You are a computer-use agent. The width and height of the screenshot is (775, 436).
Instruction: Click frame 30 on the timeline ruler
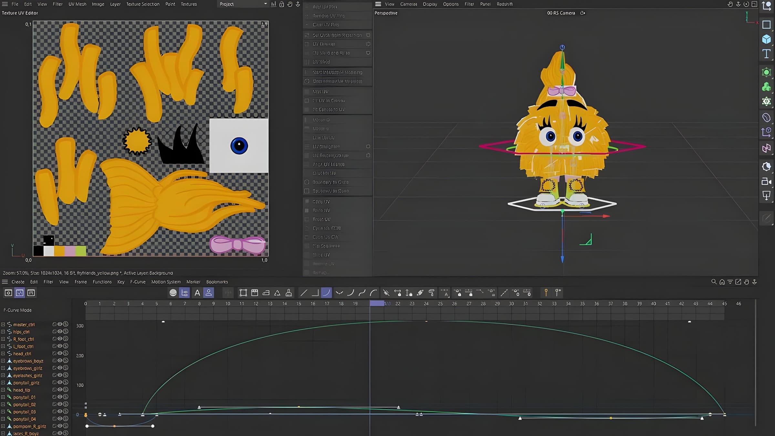511,304
